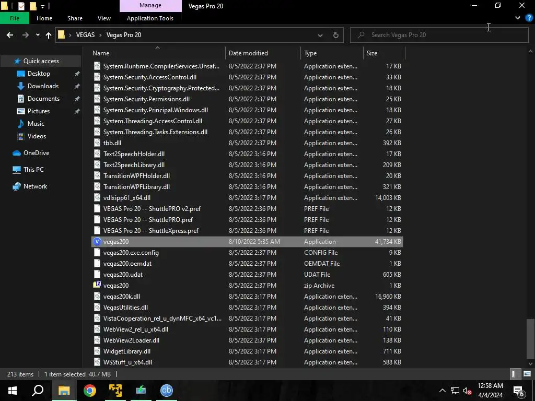
Task: Focus the Search Vegas Pro 20 box
Action: (439, 35)
